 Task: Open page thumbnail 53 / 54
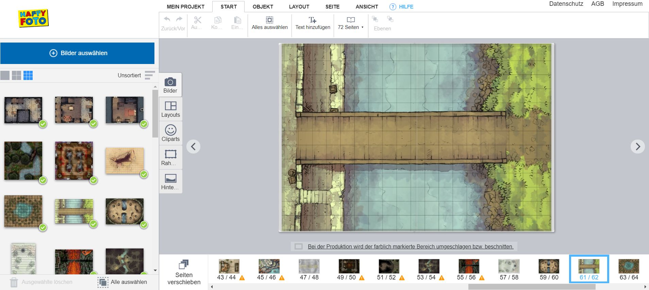[x=429, y=266]
